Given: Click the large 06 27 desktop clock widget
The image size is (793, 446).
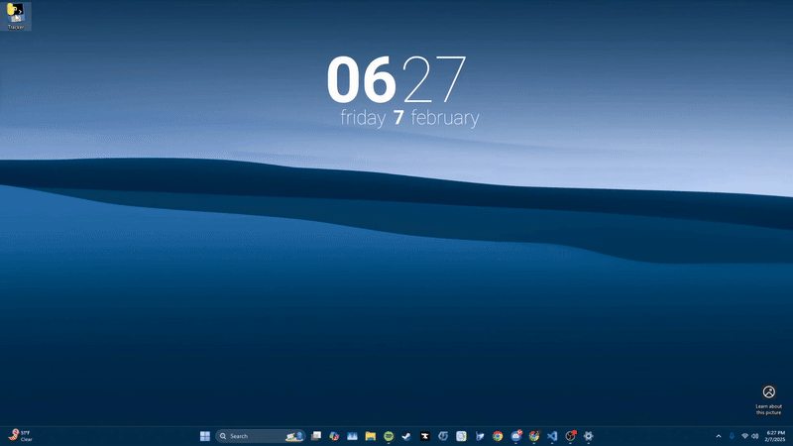Looking at the screenshot, I should pos(396,80).
